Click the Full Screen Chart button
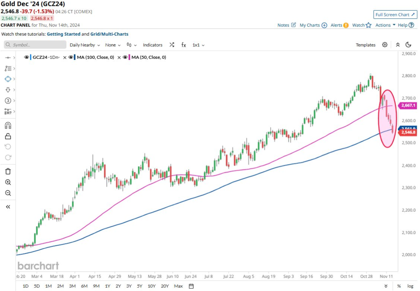Screen dimensions: 420x291 (395, 15)
